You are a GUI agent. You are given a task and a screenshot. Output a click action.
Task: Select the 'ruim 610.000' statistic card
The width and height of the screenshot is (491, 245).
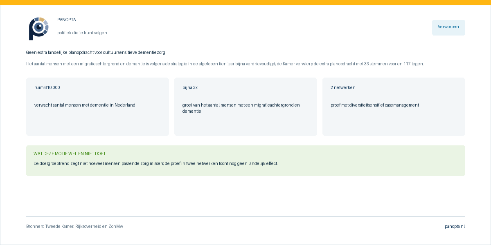[x=97, y=107]
